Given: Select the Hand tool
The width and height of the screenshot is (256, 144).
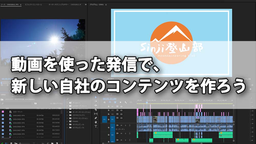Looking at the screenshot, I should point(96,122).
